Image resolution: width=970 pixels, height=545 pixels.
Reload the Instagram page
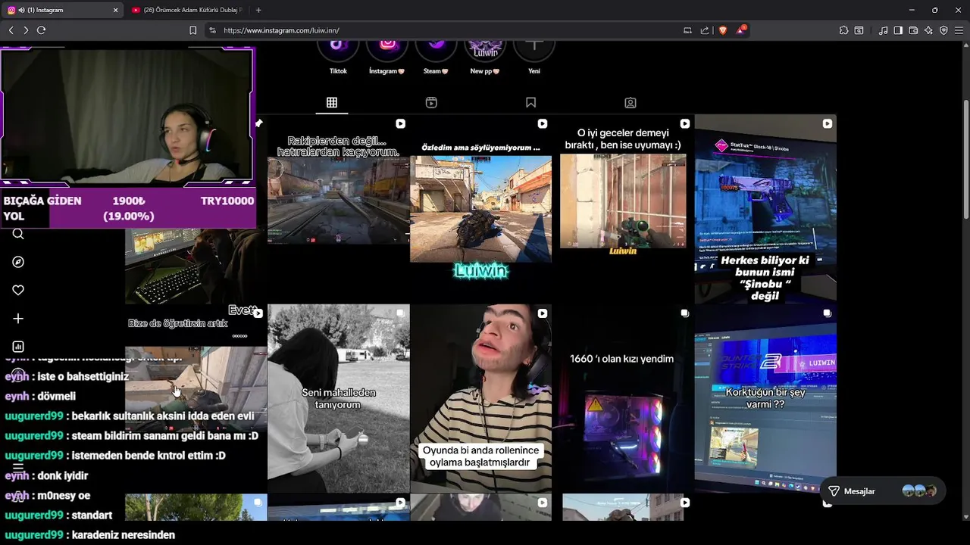point(42,30)
